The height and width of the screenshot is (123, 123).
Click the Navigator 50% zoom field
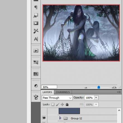(49, 87)
